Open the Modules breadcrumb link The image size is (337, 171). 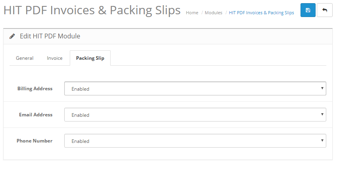tap(213, 13)
